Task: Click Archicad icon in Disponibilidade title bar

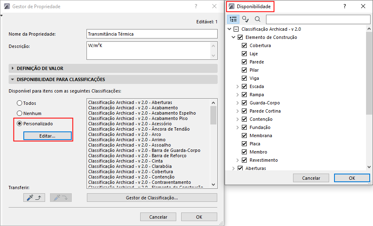Action: [232, 7]
